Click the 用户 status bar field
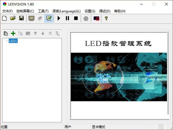Image resolution: width=173 pixels, height=130 pixels. (77, 127)
